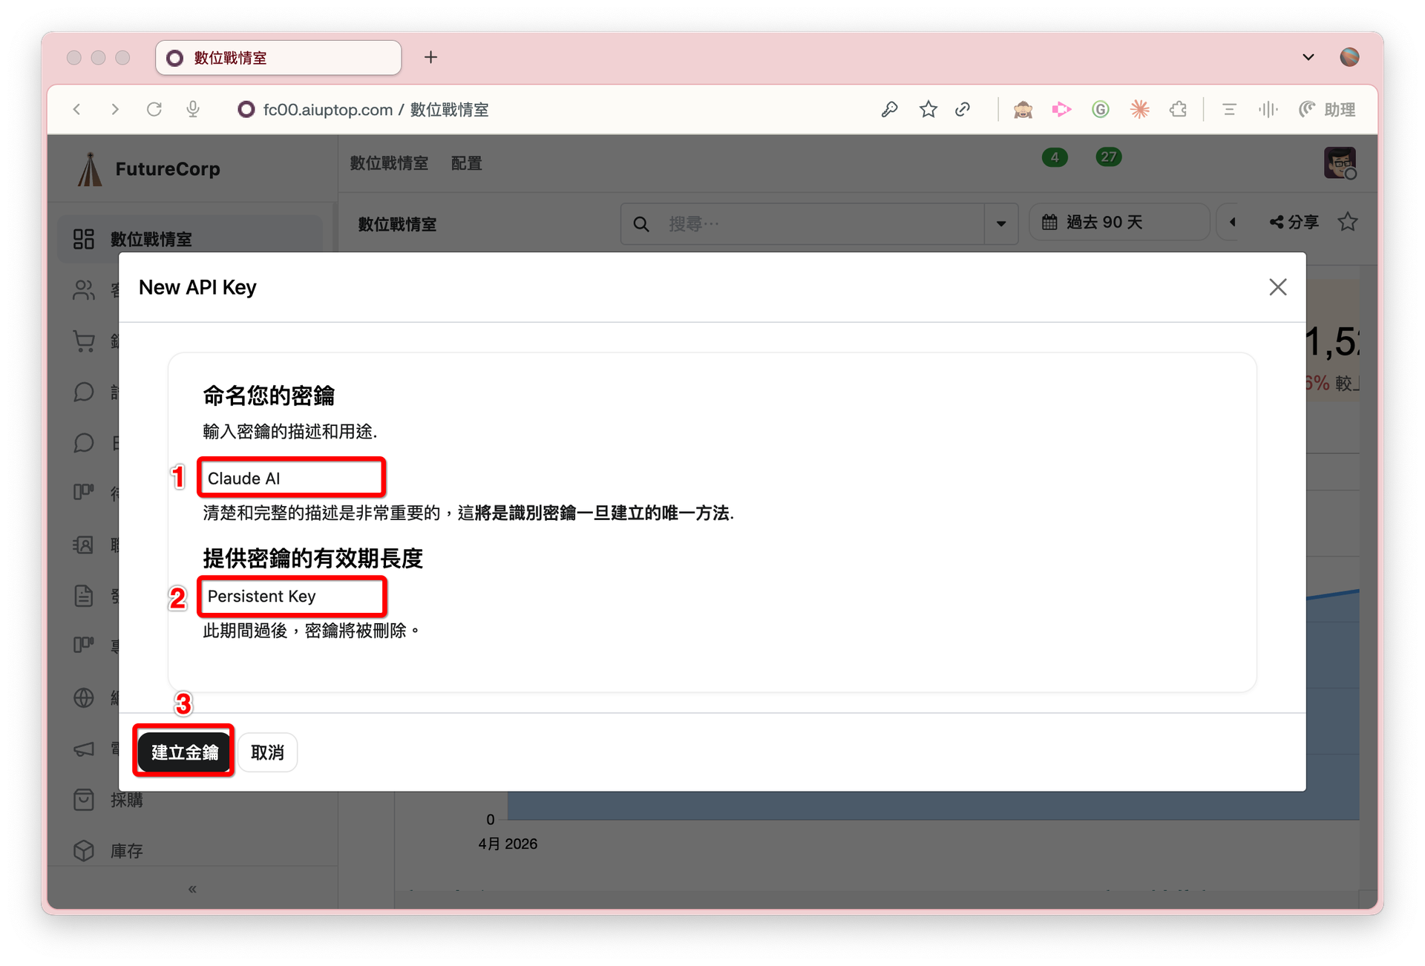Screen dimensions: 1425x966
Task: Open the user avatar menu
Action: 1340,163
